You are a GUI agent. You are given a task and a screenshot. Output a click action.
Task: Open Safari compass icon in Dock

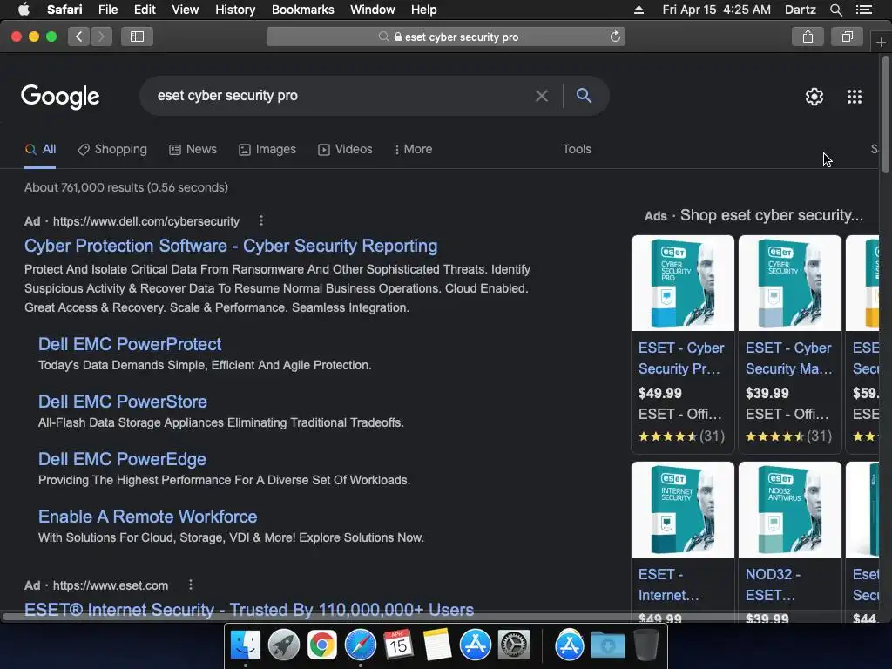tap(360, 645)
